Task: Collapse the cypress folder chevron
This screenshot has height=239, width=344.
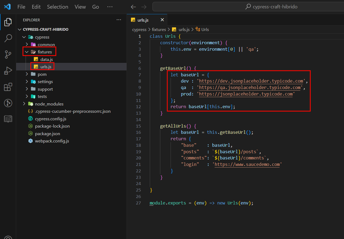Action: pyautogui.click(x=25, y=37)
